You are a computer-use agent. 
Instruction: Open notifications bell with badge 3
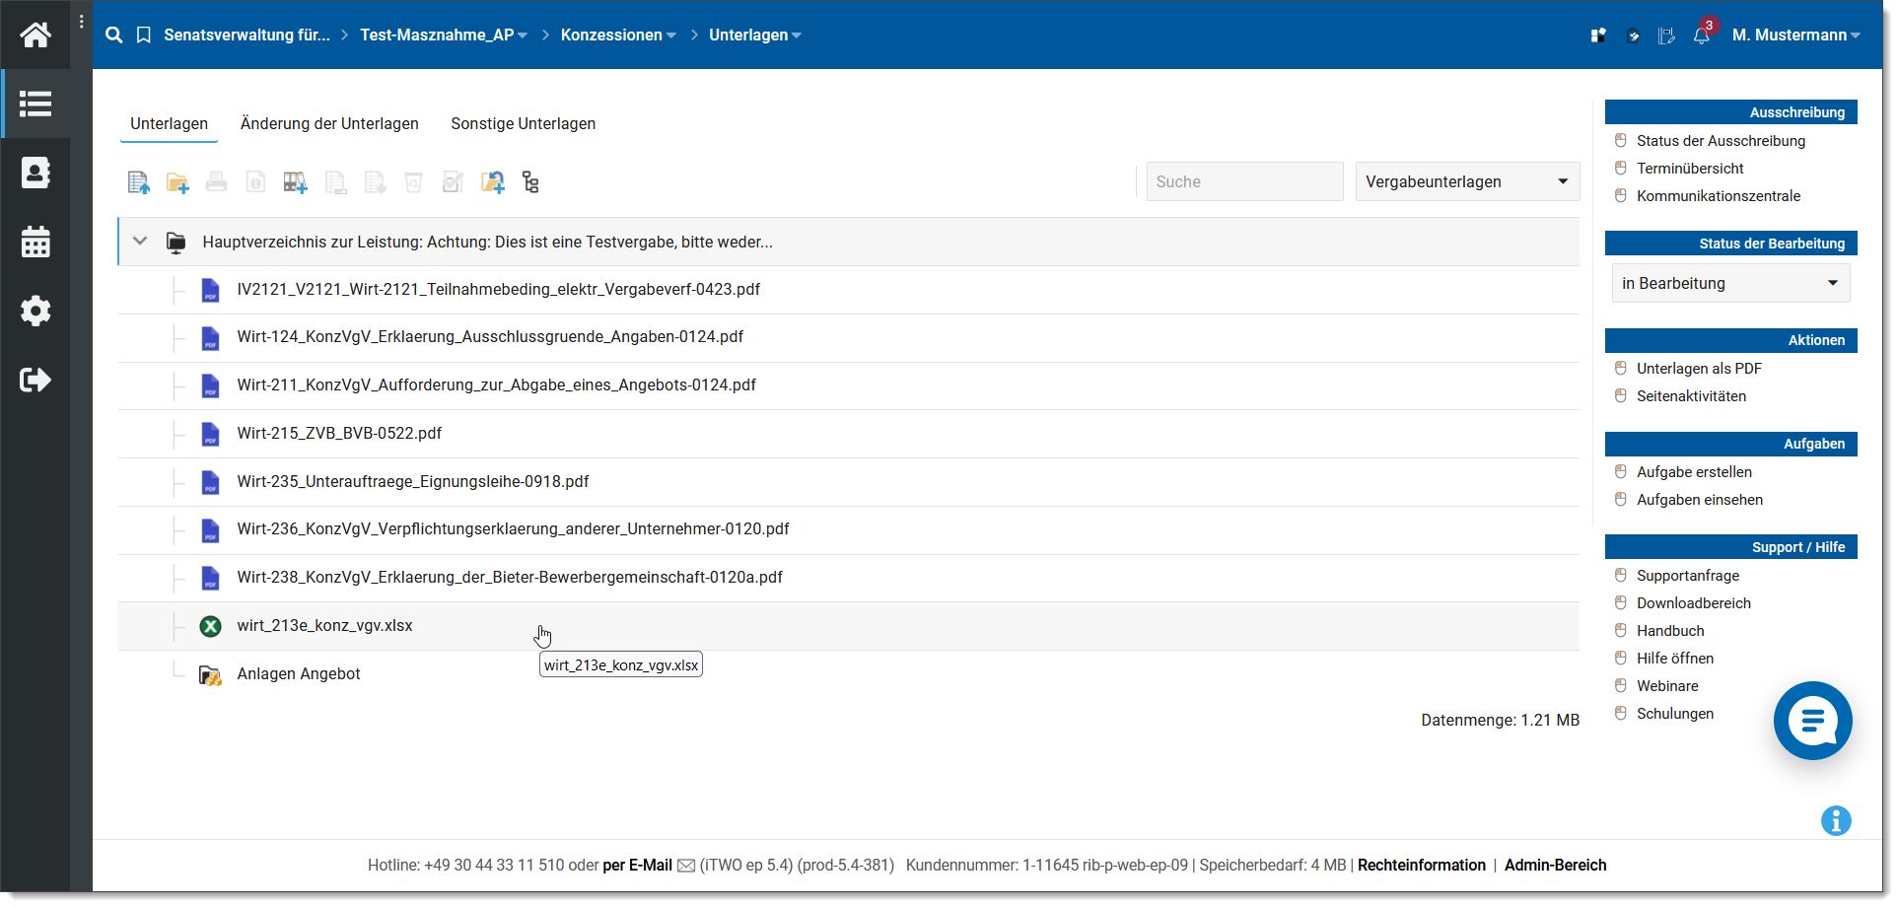point(1703,34)
